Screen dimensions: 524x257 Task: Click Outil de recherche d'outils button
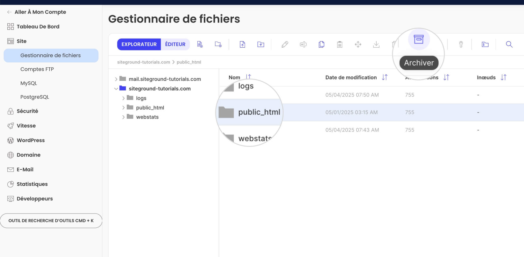[x=51, y=221]
